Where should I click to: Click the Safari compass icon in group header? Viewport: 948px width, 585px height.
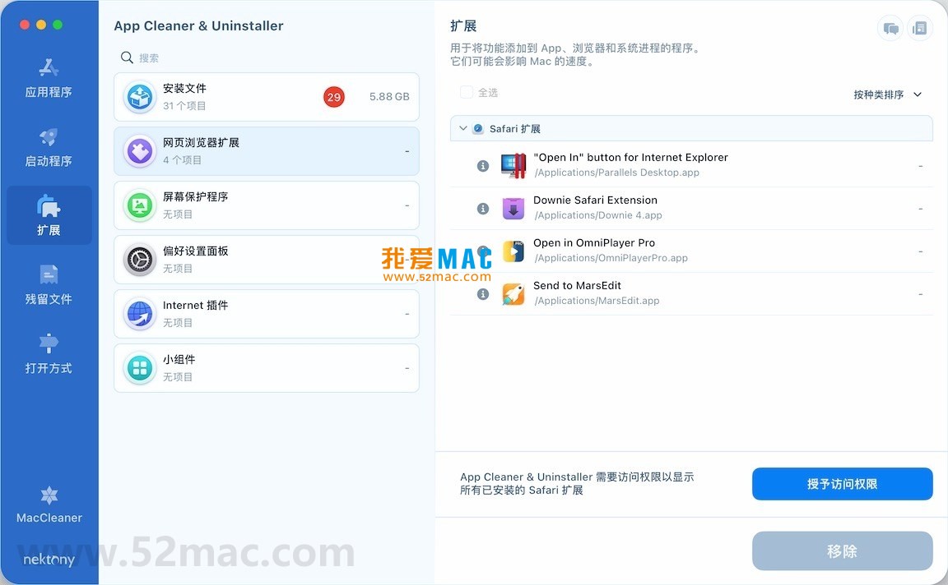point(477,129)
